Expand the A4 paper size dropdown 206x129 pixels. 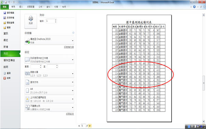pos(49,91)
